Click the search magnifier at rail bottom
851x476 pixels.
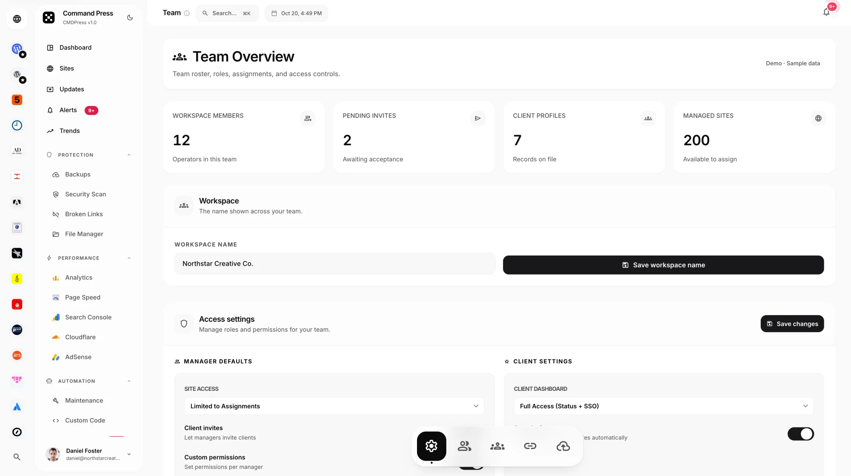click(17, 457)
